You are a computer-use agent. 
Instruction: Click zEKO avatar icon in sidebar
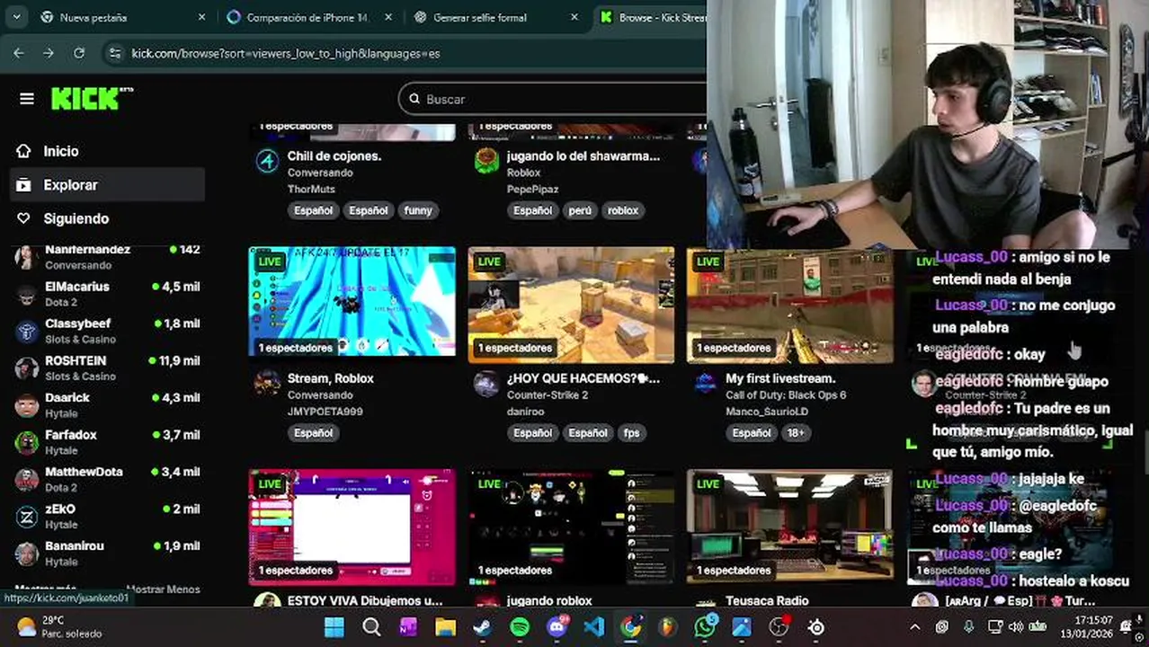point(27,516)
